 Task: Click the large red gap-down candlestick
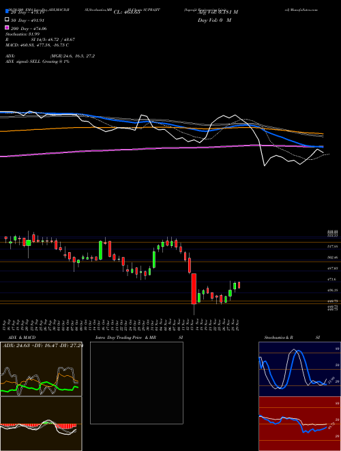pyautogui.click(x=194, y=289)
